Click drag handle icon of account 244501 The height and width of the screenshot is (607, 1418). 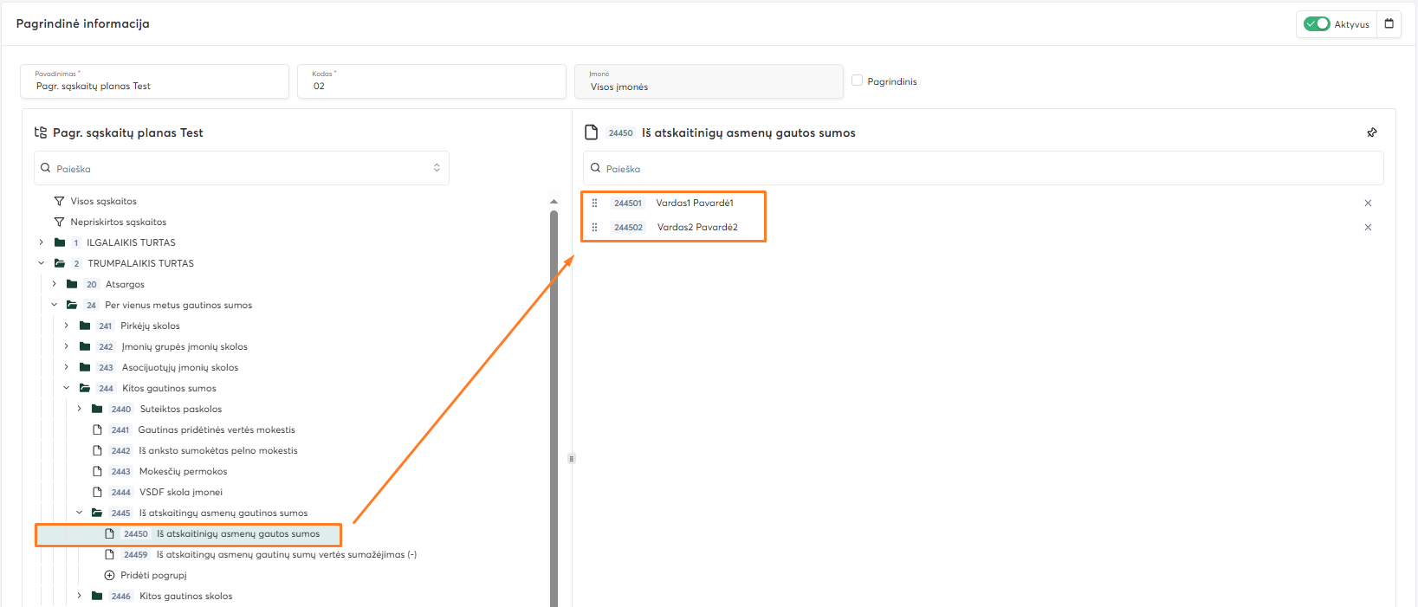click(594, 203)
